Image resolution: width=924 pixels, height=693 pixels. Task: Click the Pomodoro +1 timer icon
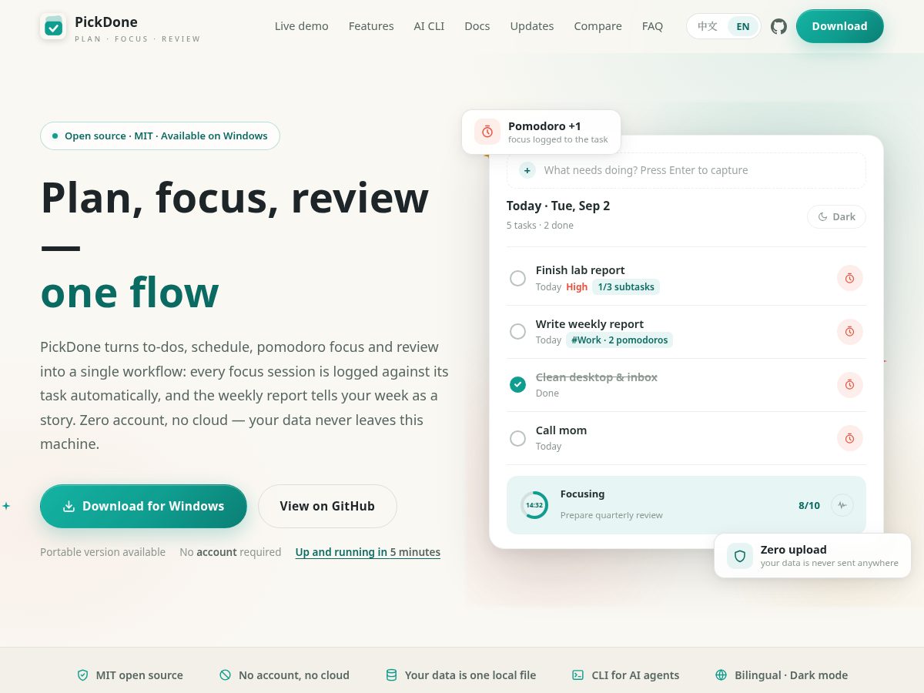(487, 132)
